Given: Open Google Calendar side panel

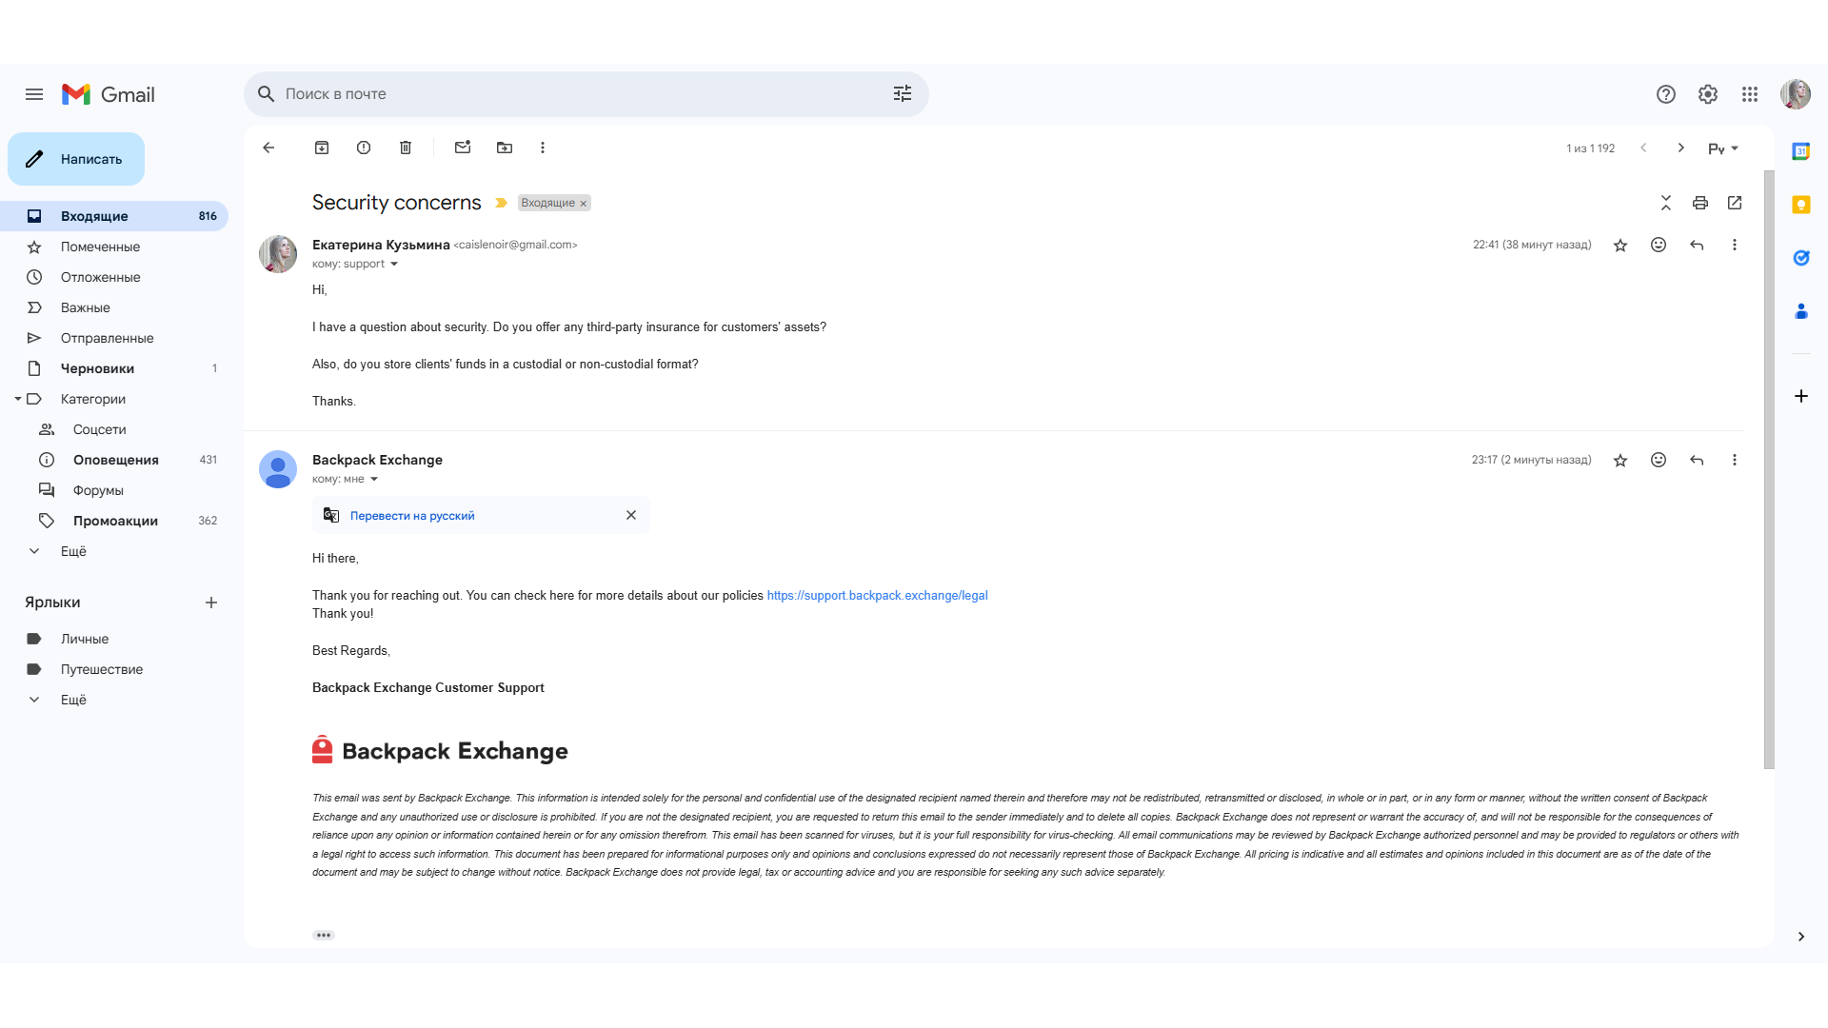Looking at the screenshot, I should pos(1800,151).
